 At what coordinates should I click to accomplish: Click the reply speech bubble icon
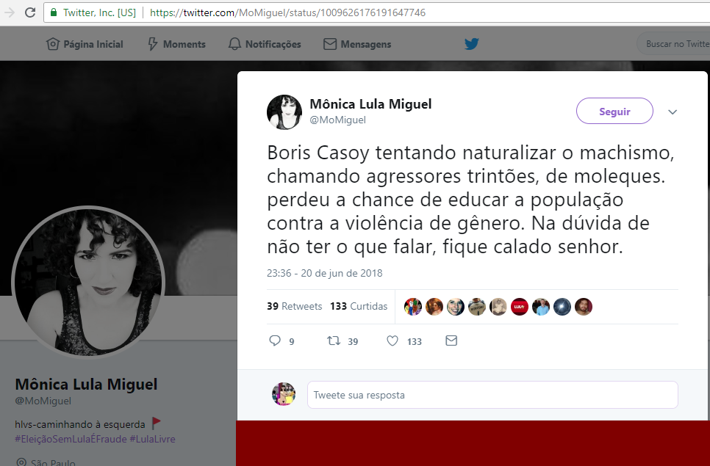pos(275,341)
